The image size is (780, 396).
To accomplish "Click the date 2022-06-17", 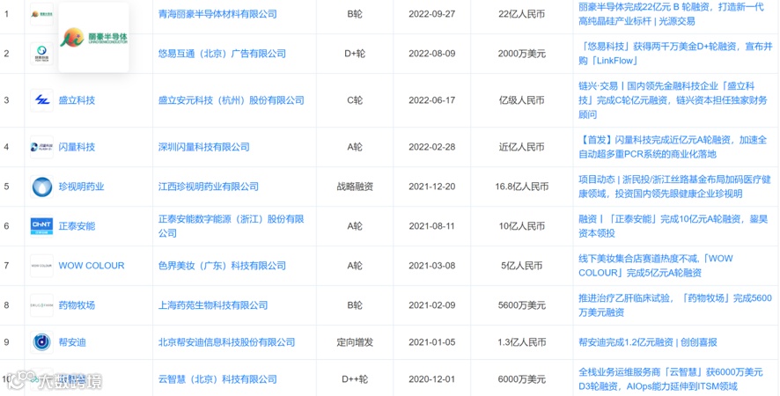I will click(431, 100).
